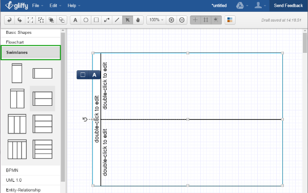Viewport: 308px width, 193px height.
Task: Select the Ellipse tool
Action: [86, 20]
